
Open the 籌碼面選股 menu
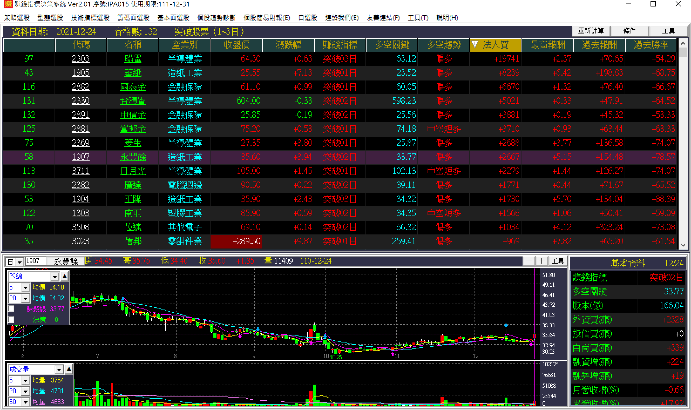tap(133, 18)
